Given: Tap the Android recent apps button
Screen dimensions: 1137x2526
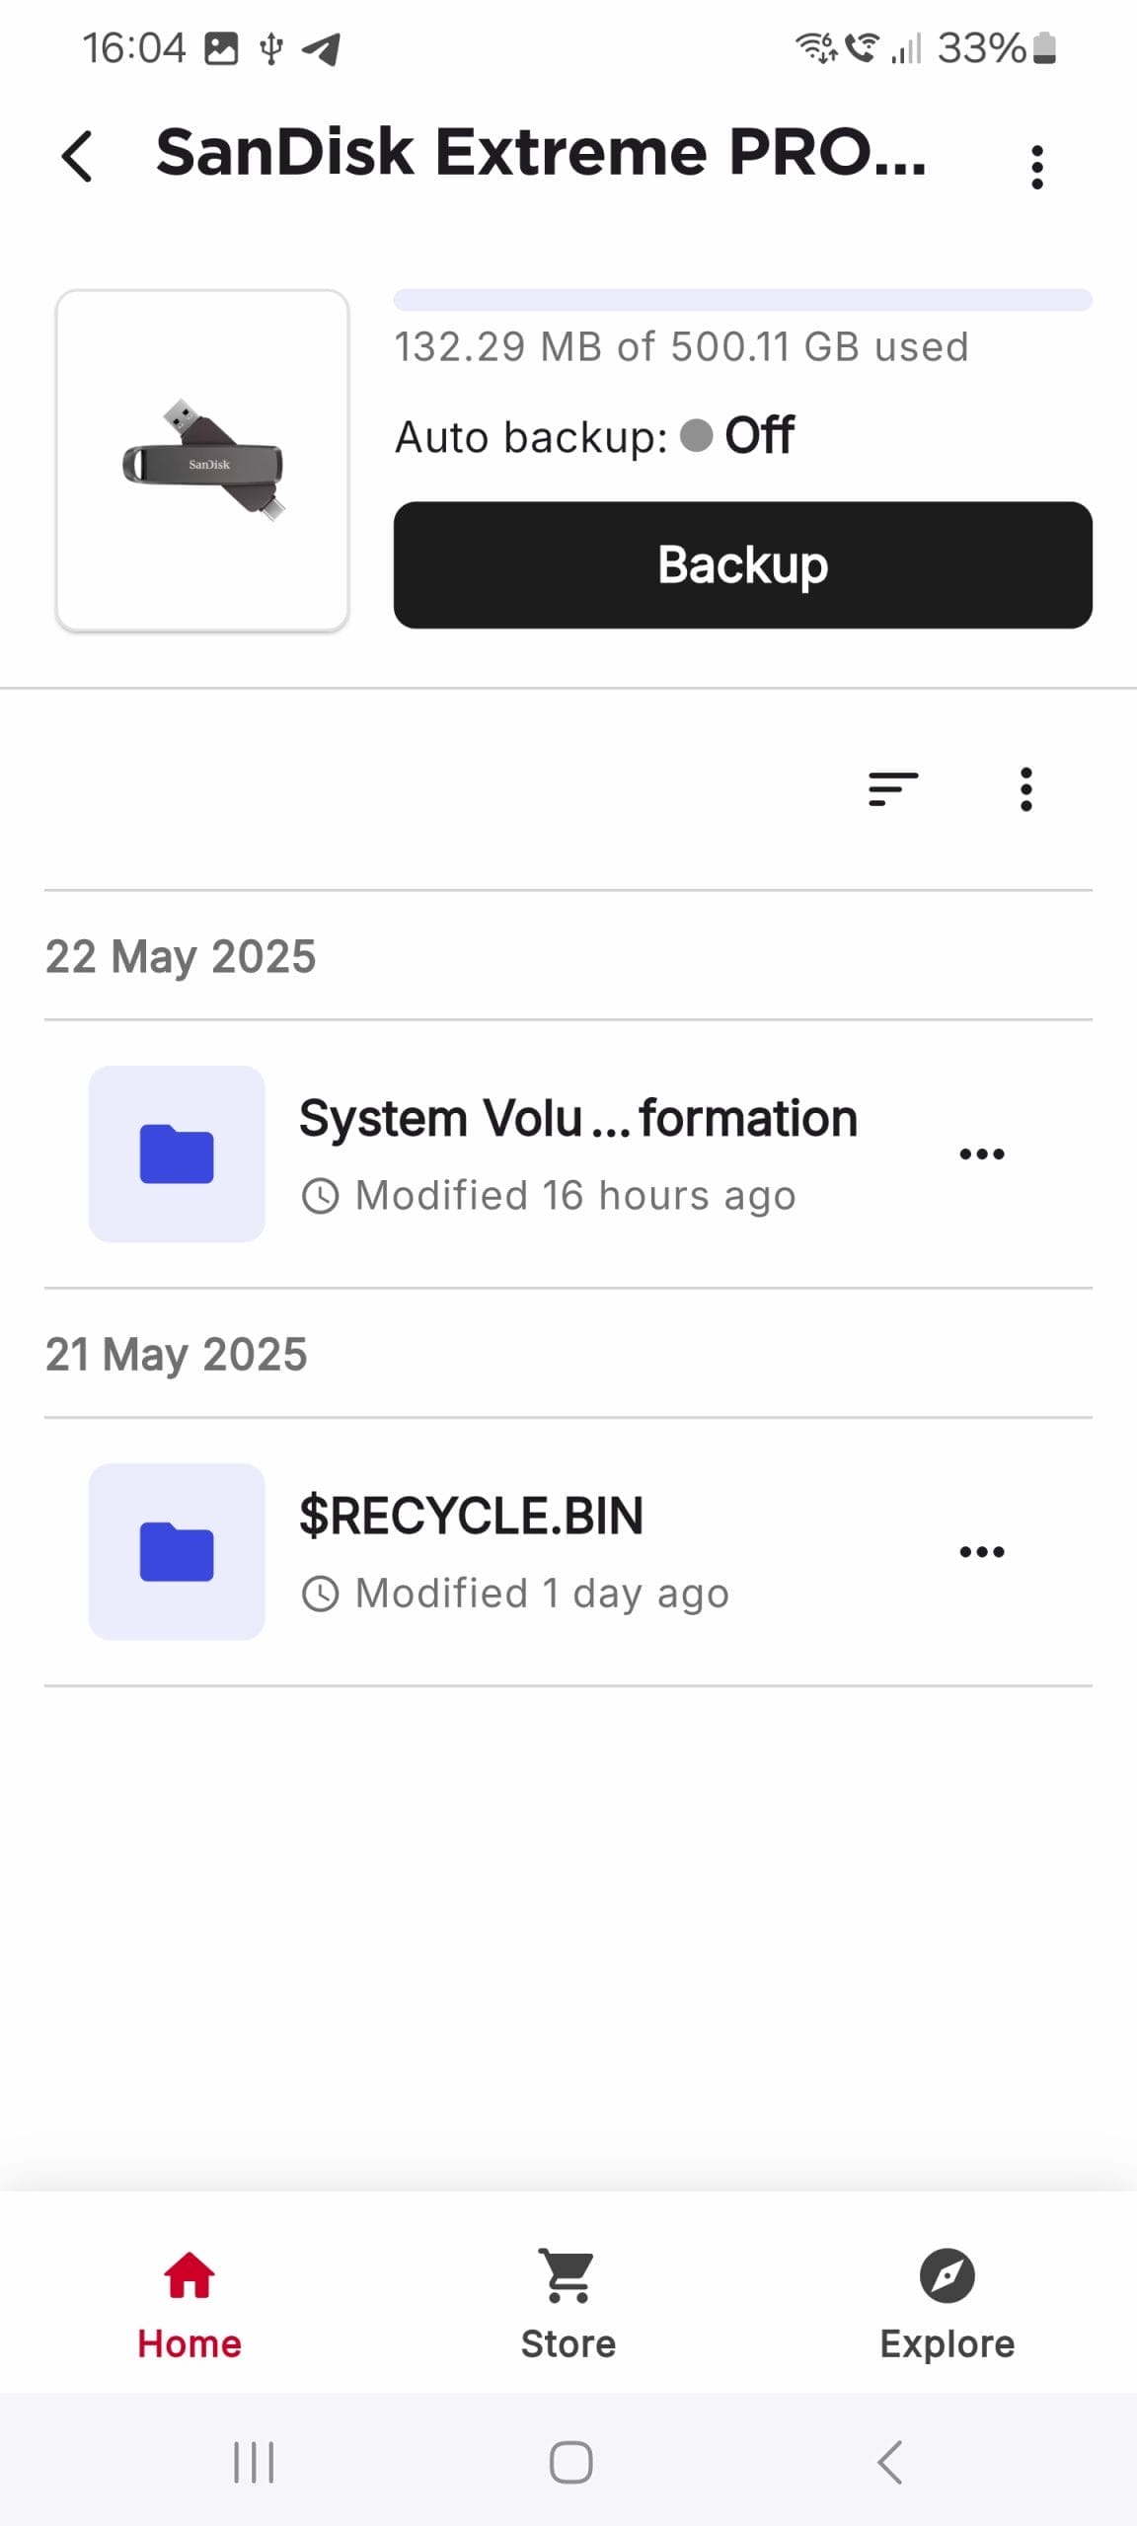Looking at the screenshot, I should point(254,2462).
